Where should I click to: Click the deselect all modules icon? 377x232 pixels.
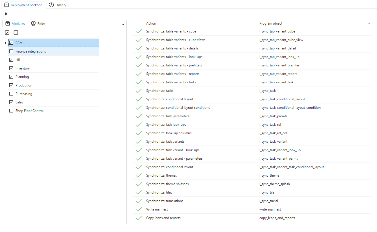point(16,33)
